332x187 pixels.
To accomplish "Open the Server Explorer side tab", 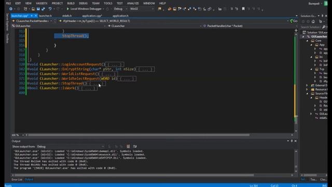I will point(7,22).
